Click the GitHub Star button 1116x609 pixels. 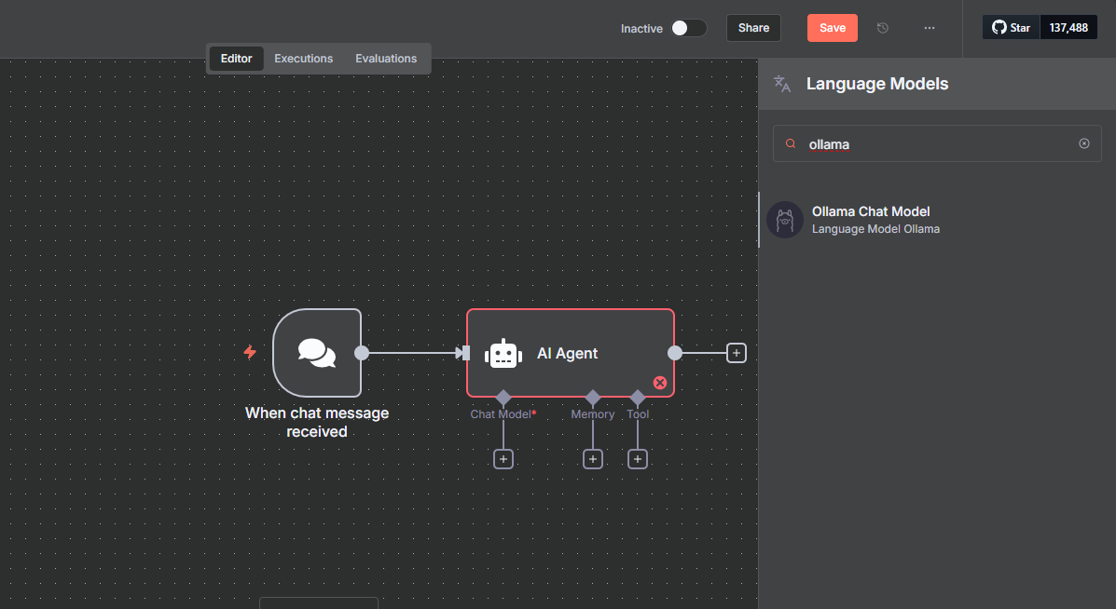pos(1011,28)
